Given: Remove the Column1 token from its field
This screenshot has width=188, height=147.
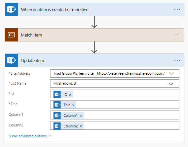Looking at the screenshot, I should 81,115.
